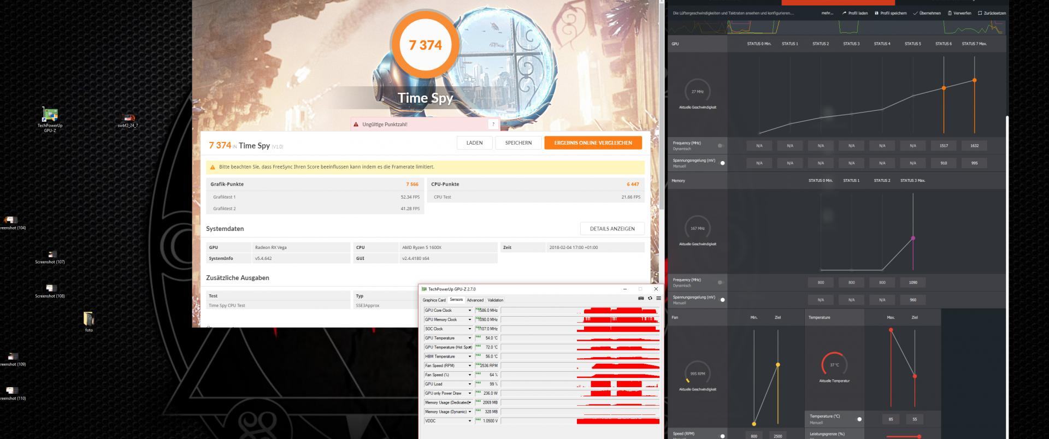1049x439 pixels.
Task: Toggle Memory Frequency (MHz) dynamic switch
Action: coord(721,282)
